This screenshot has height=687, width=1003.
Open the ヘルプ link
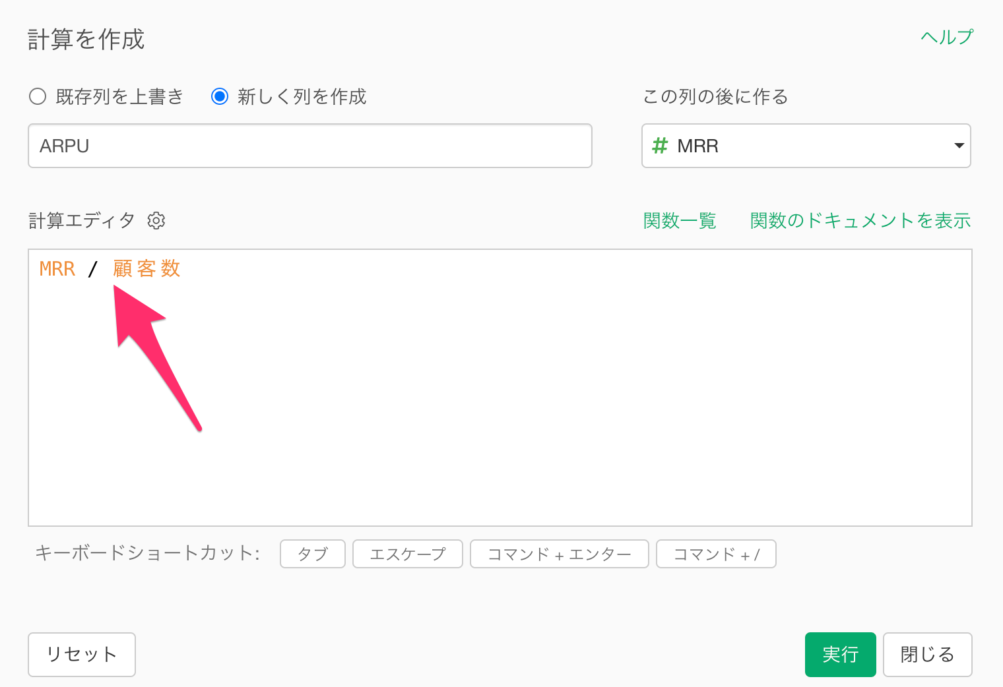tap(947, 38)
